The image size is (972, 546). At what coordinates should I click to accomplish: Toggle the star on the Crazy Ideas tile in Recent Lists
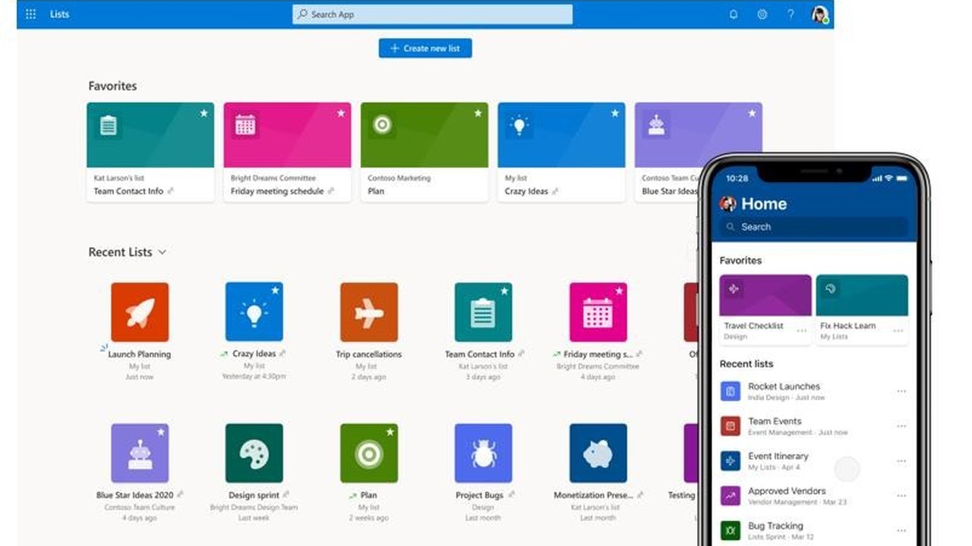(275, 290)
